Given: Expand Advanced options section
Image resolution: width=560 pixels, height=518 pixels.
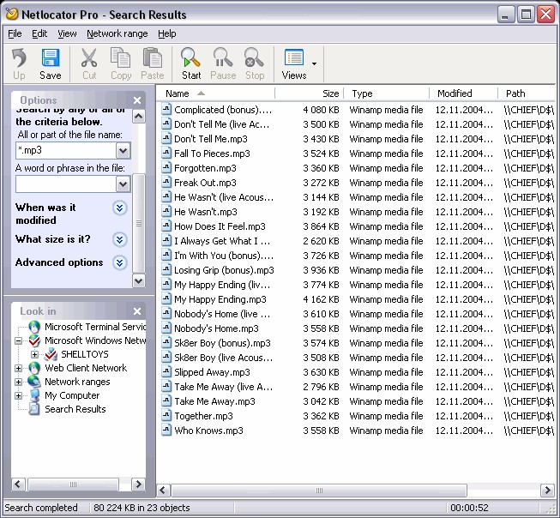Looking at the screenshot, I should 120,263.
